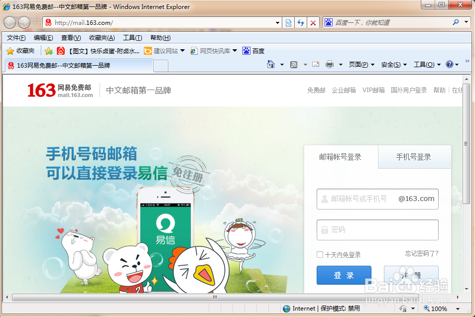This screenshot has width=475, height=317.
Task: Click the RSS feeds icon
Action: click(294, 65)
